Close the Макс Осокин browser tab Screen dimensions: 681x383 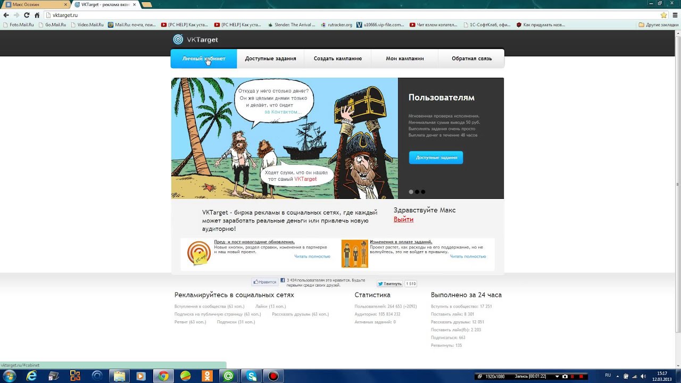click(65, 4)
